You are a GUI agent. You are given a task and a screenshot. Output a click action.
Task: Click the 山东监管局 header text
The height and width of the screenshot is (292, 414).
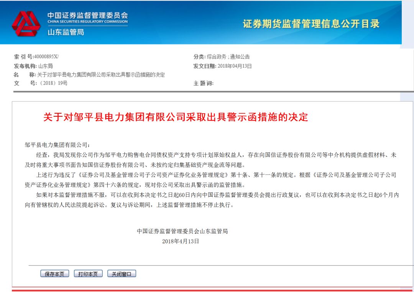[x=66, y=32]
